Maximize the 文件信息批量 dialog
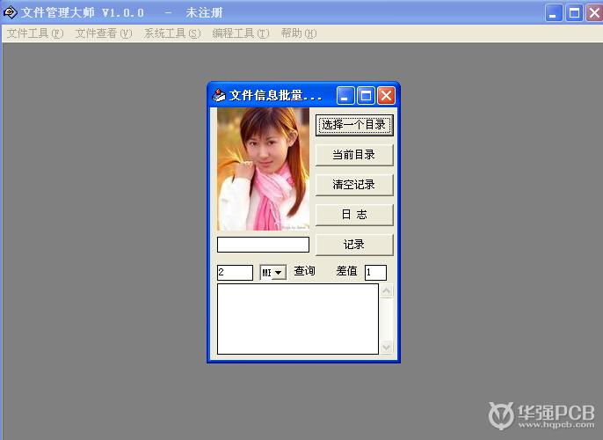Viewport: 603px width, 440px height. [x=367, y=95]
